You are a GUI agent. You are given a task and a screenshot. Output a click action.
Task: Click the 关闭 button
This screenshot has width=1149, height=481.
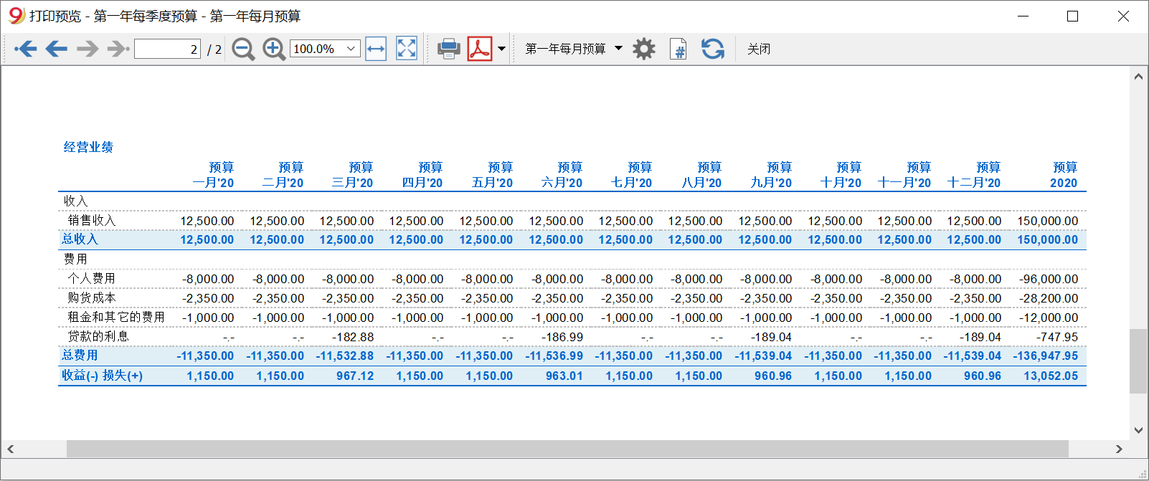click(x=759, y=49)
